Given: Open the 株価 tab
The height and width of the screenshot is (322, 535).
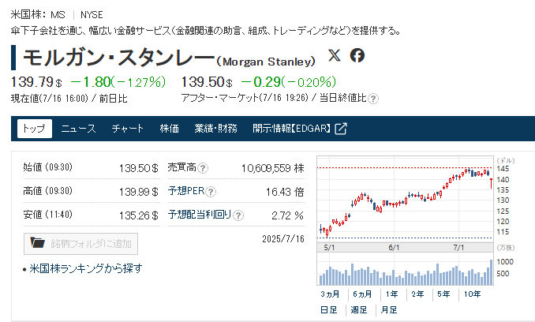Looking at the screenshot, I should tap(169, 129).
